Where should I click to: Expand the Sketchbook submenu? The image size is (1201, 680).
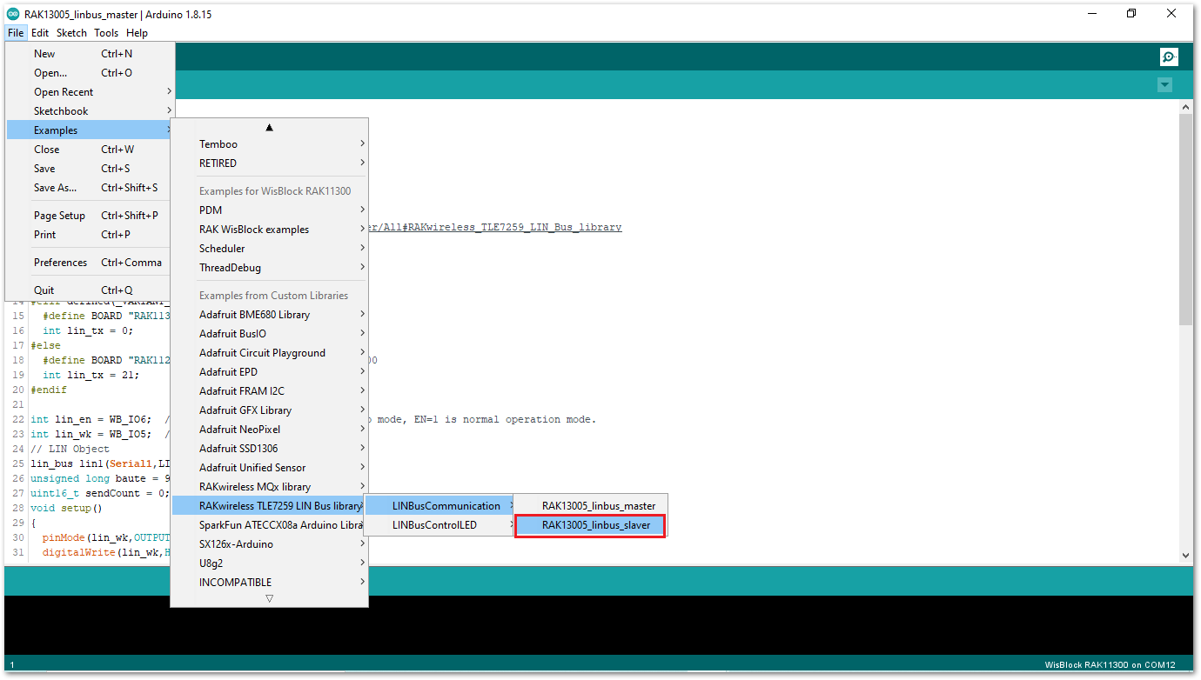tap(91, 111)
